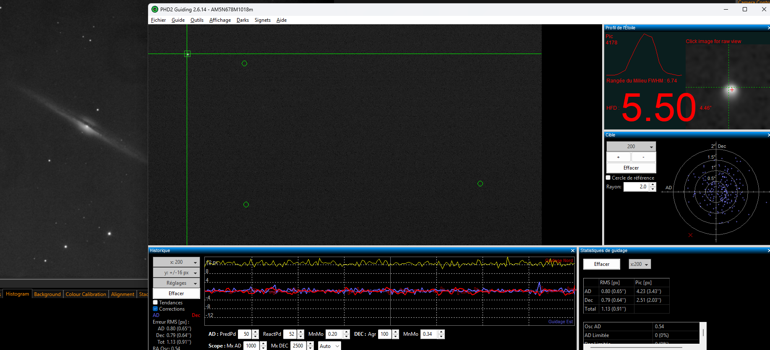
Task: Open the Colour Calibration tab
Action: coord(86,294)
